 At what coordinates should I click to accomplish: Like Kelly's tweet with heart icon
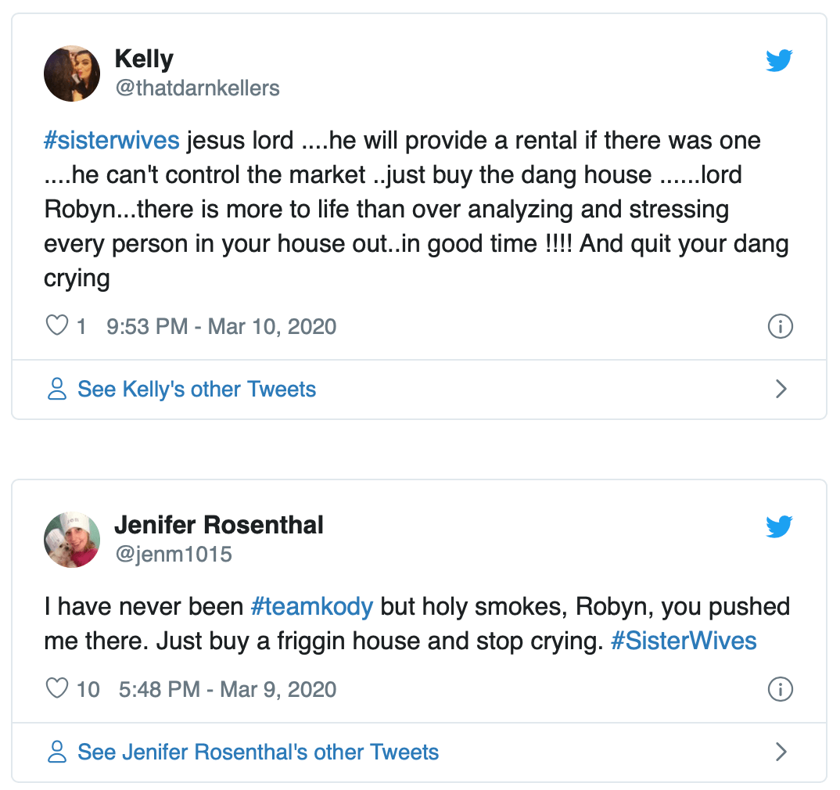[57, 325]
